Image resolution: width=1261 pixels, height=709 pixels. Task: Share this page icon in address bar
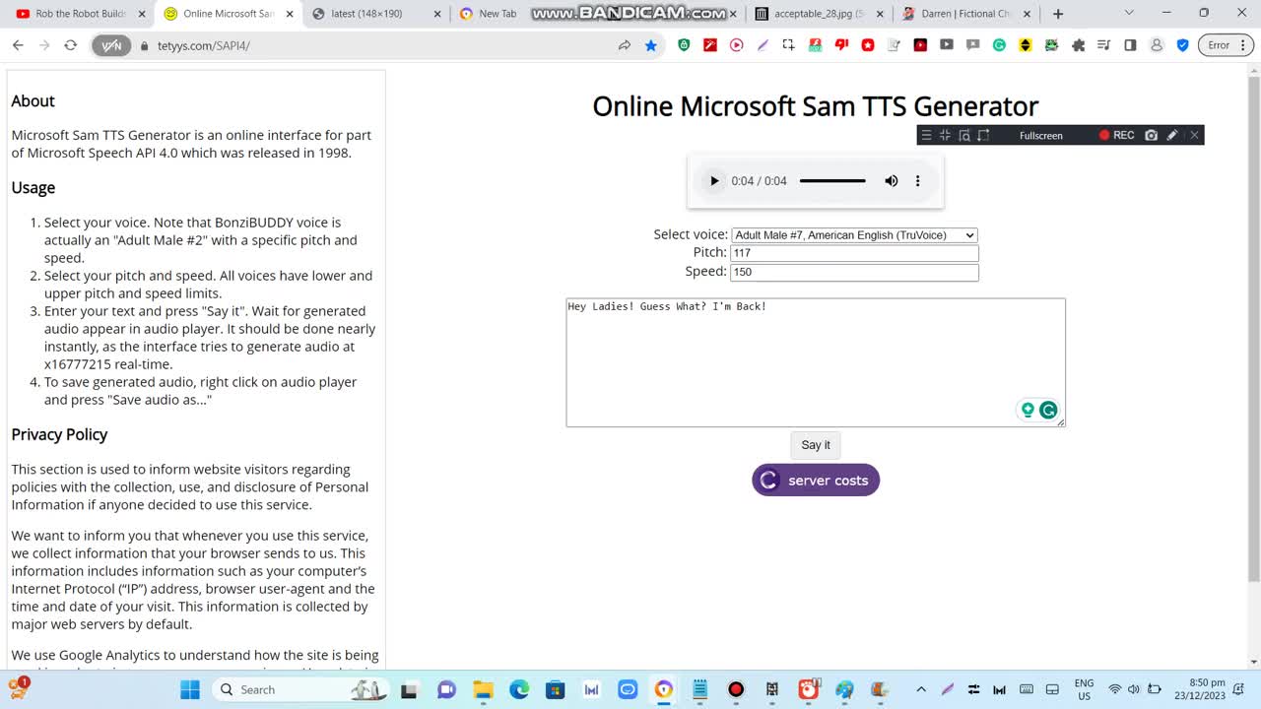[x=625, y=45]
